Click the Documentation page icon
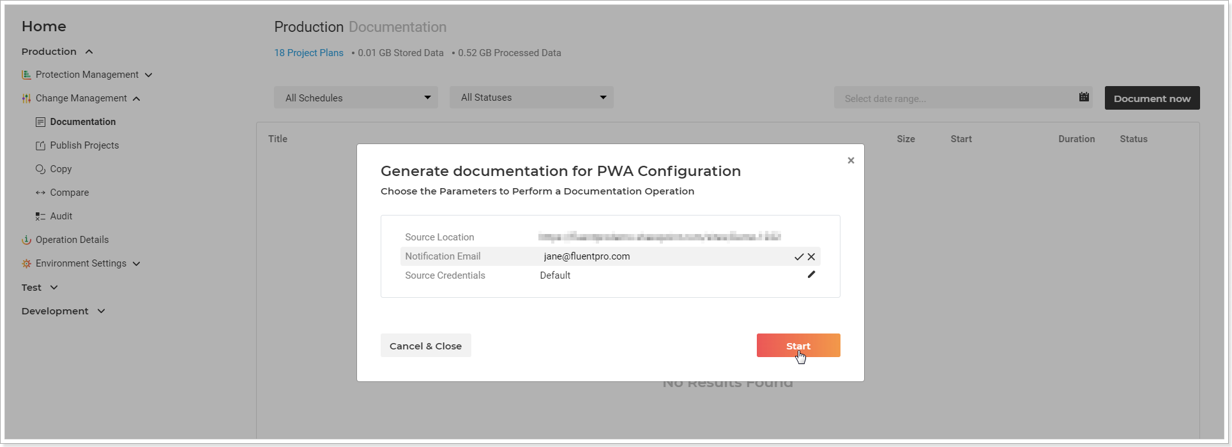 41,122
